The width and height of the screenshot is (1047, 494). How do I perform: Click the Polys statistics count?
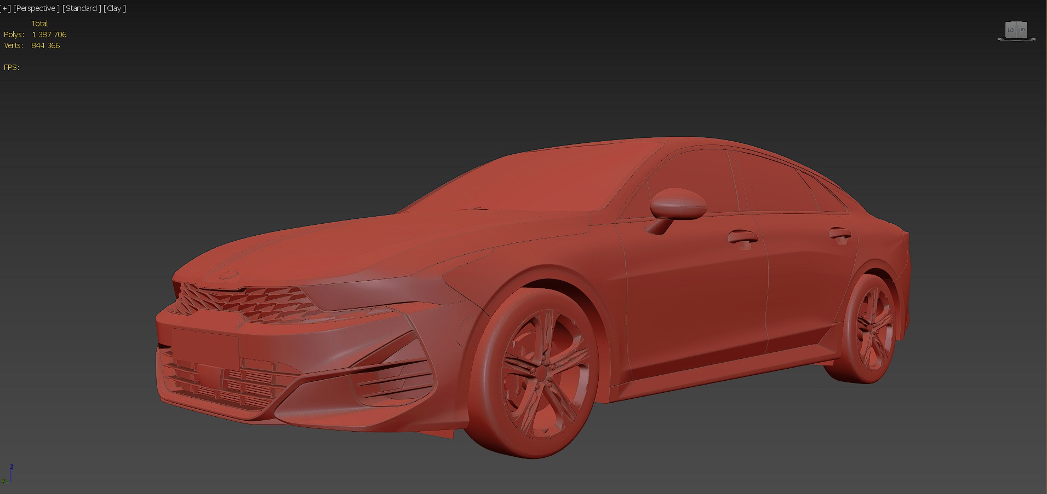coord(49,34)
